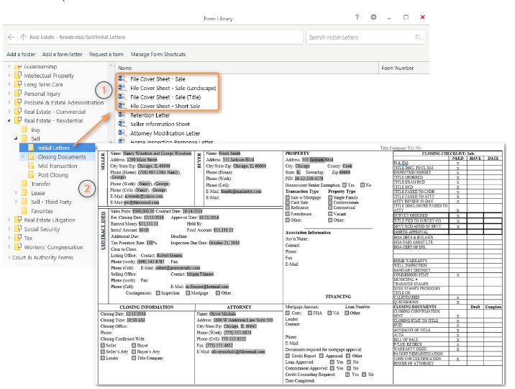515x389 pixels.
Task: Click Transfer folder icon
Action: click(x=24, y=184)
